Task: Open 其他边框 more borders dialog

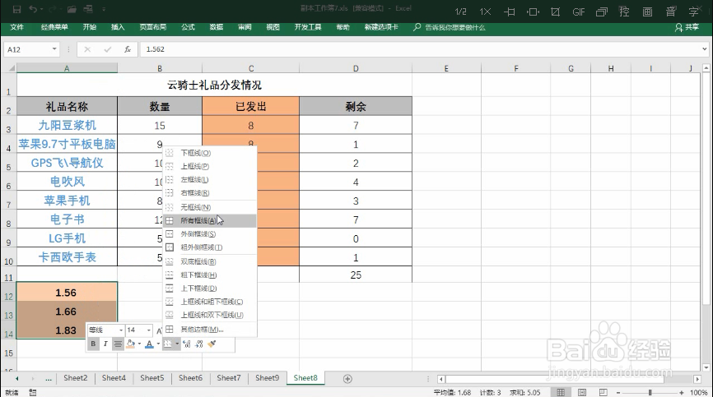Action: pos(210,330)
